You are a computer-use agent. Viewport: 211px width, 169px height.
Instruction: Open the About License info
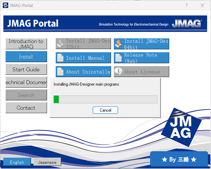[141, 72]
